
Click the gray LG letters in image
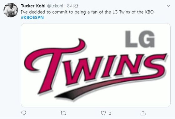tap(140, 39)
